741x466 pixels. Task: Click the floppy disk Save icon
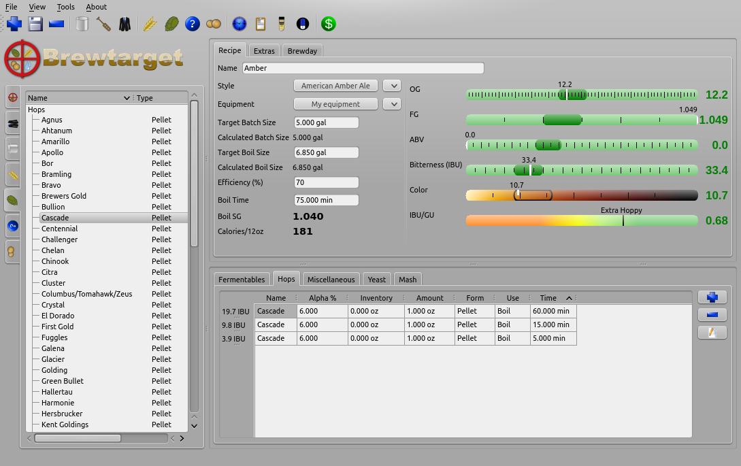click(35, 24)
